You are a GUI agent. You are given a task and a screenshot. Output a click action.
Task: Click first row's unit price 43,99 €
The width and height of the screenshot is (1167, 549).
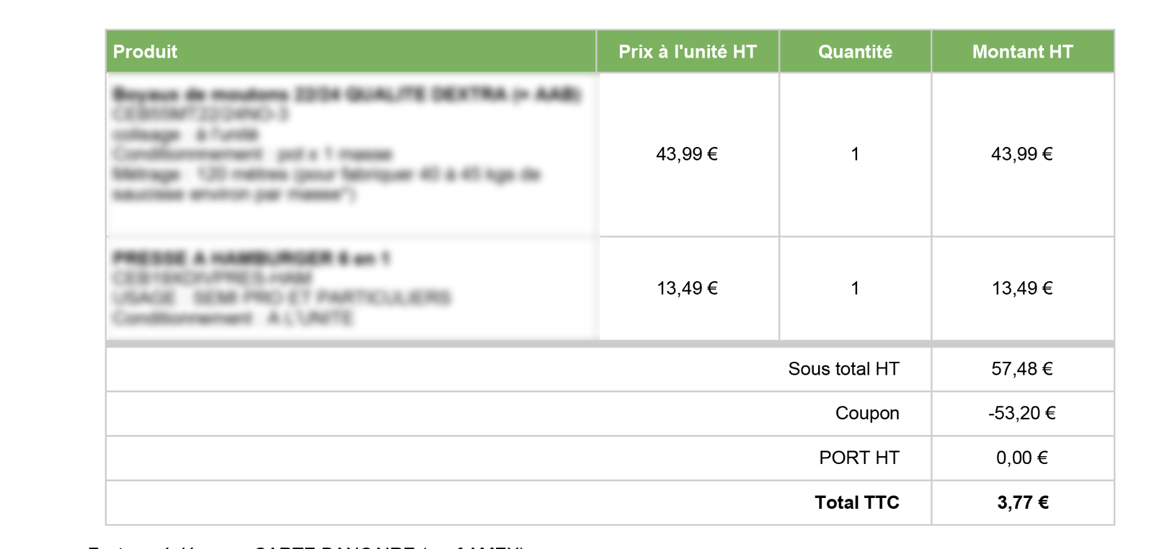tap(687, 154)
